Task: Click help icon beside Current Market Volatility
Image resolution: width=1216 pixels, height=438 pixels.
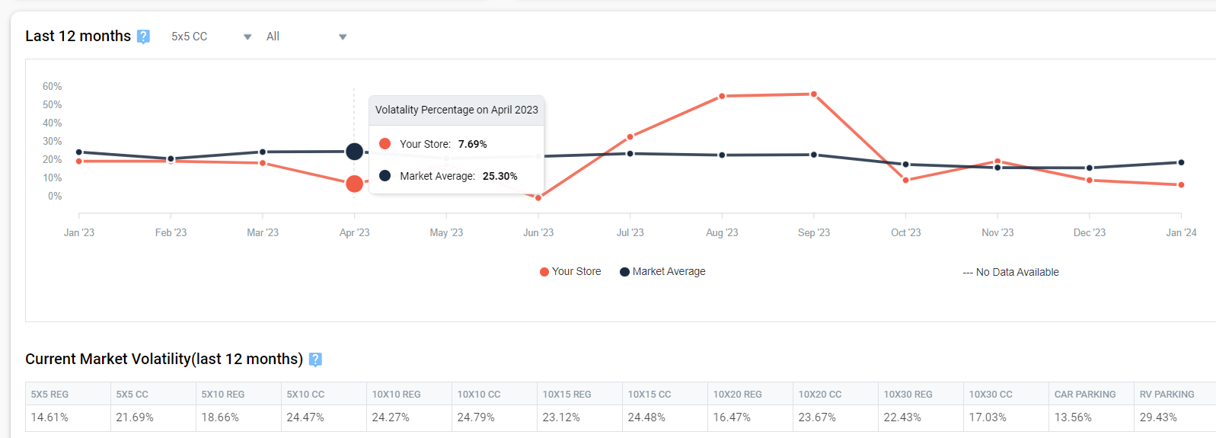Action: pos(315,360)
